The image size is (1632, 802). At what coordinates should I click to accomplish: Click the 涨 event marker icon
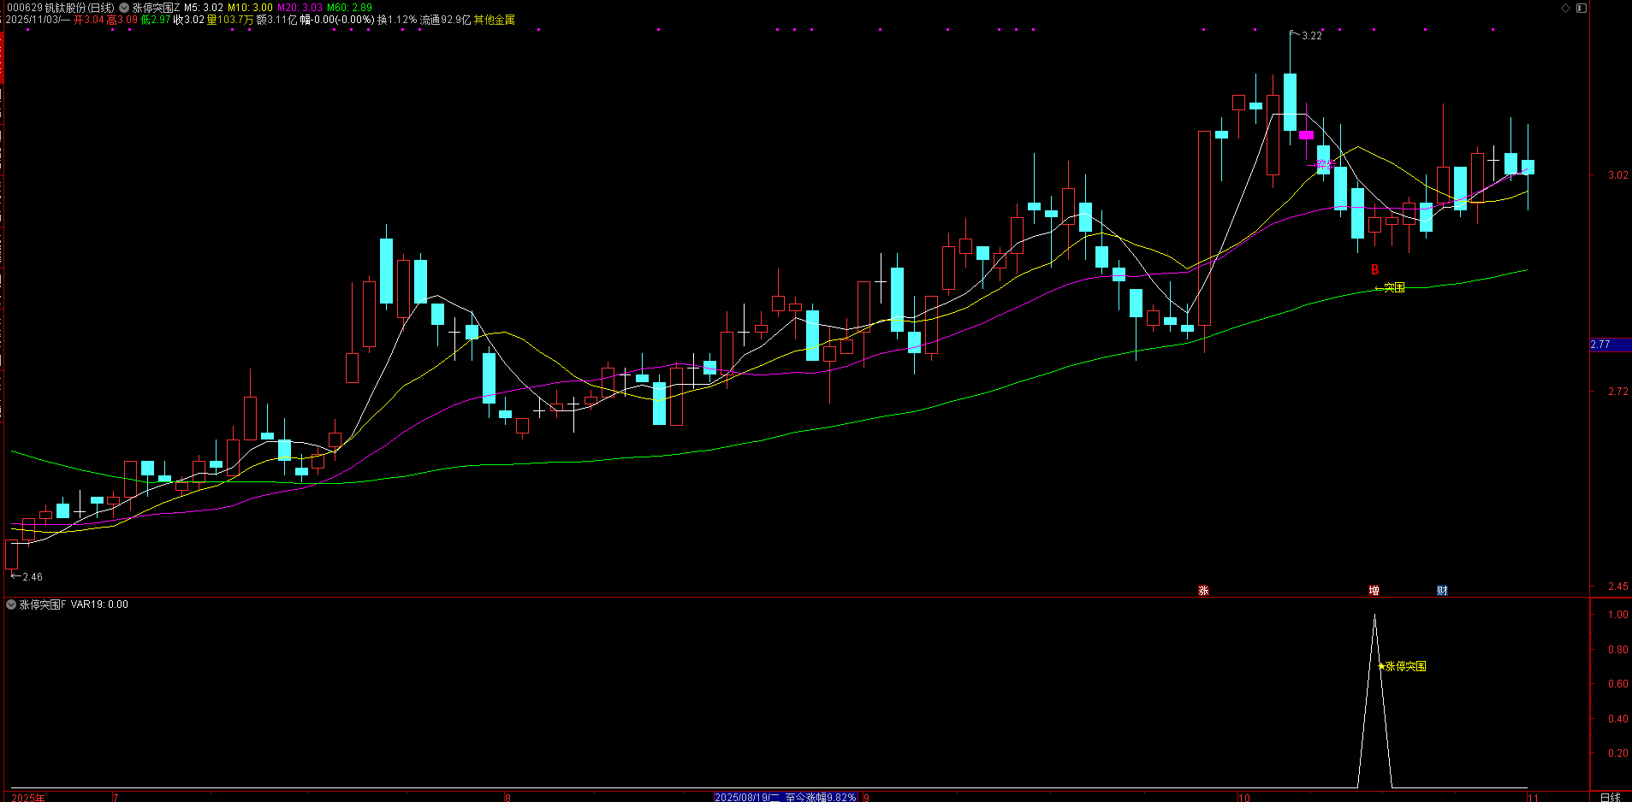1203,591
